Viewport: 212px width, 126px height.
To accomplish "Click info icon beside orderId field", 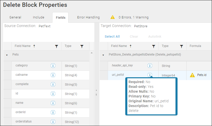I will (53, 112).
